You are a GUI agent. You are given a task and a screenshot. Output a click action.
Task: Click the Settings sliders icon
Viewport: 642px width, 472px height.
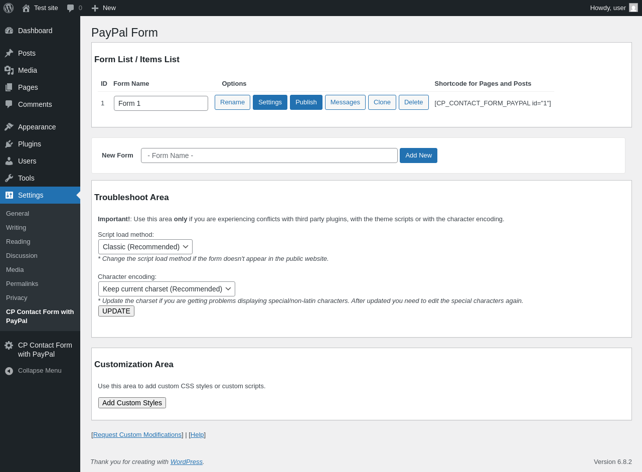[x=9, y=195]
